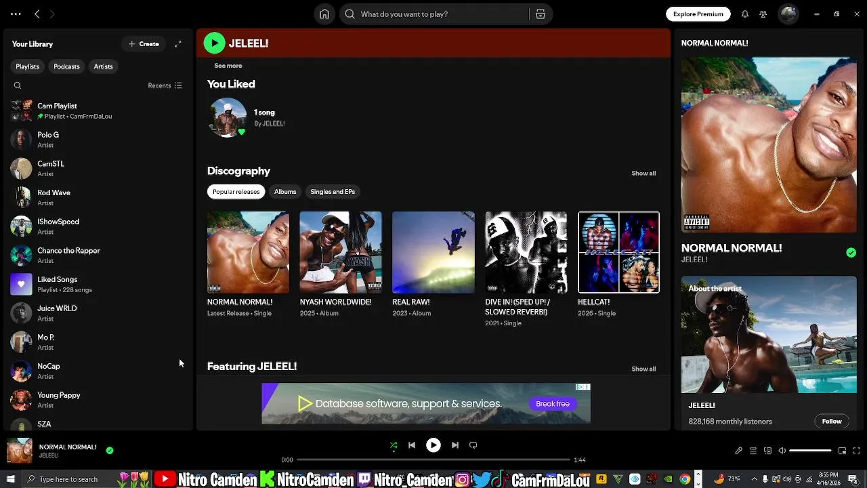Screen dimensions: 867x488
Task: Follow JELEEL! in About the artist
Action: point(832,422)
